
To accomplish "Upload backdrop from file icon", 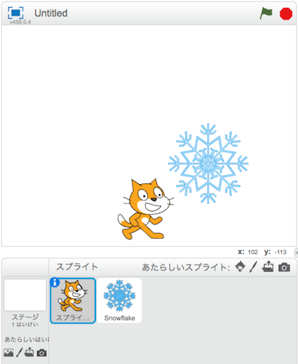I will click(29, 352).
